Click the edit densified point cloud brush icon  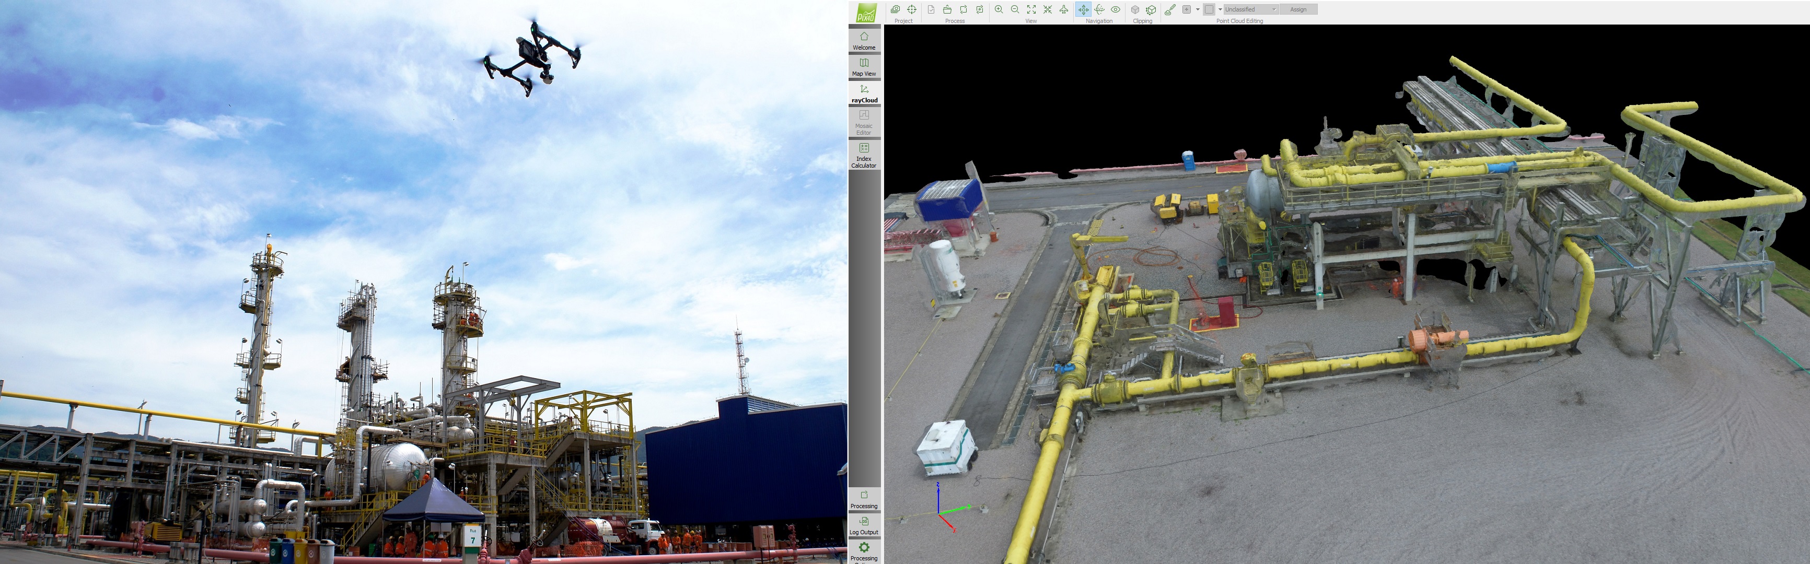1170,9
